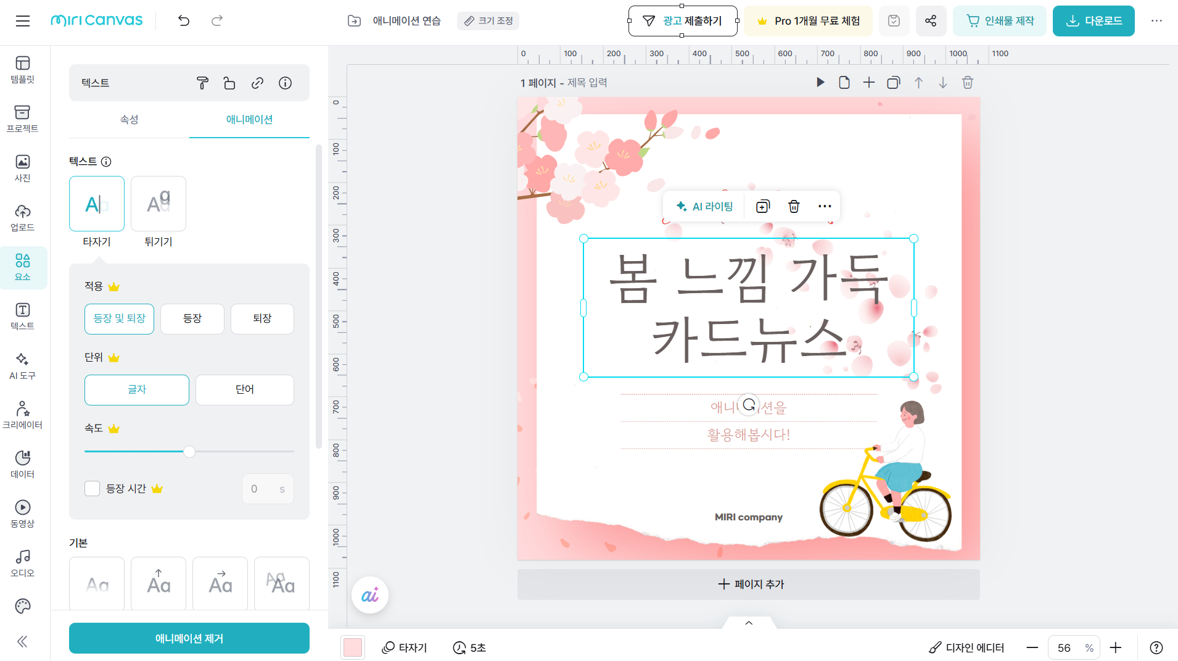The height and width of the screenshot is (661, 1178).
Task: Select the rise-up basic animation thumbnail
Action: click(x=159, y=584)
